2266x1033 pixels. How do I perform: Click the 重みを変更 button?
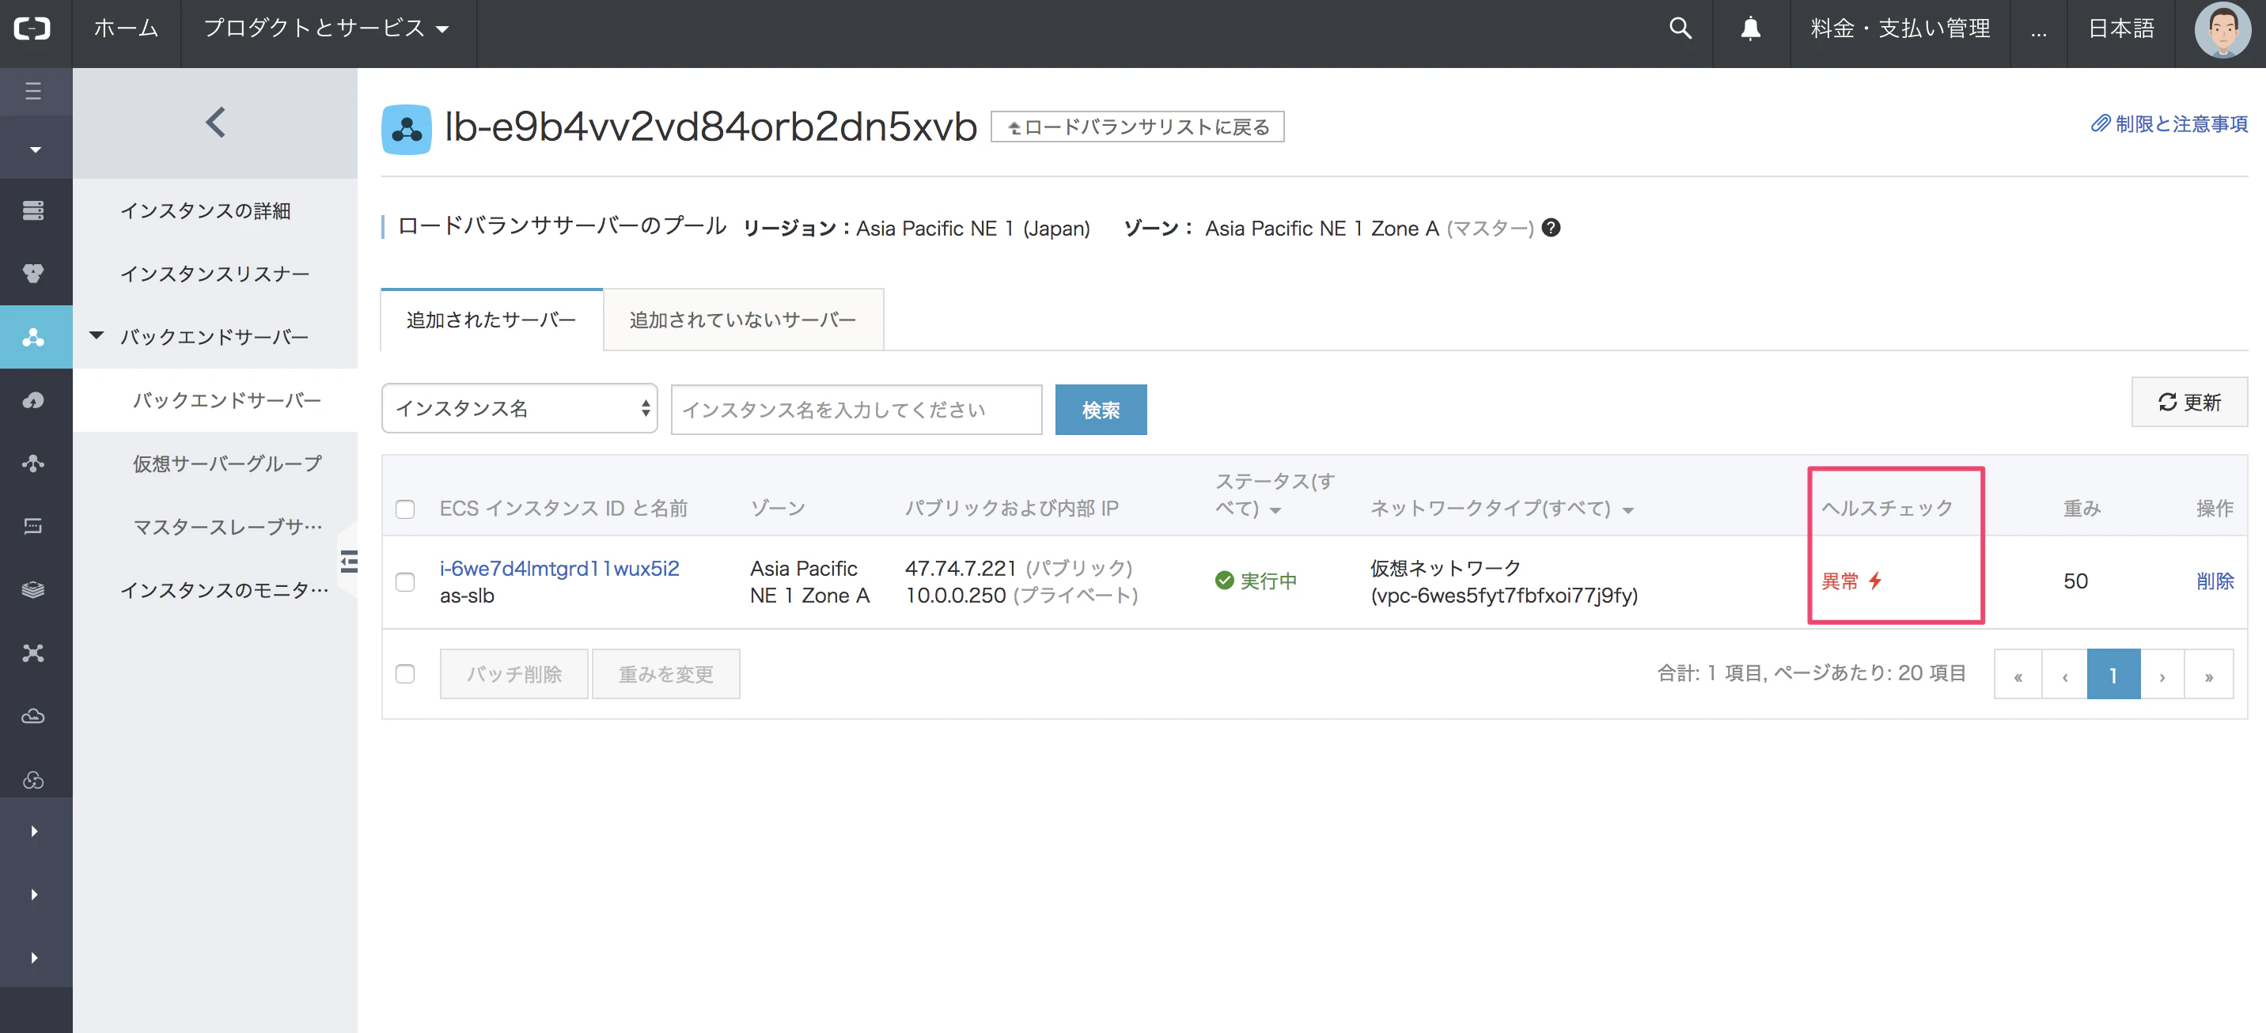point(666,673)
